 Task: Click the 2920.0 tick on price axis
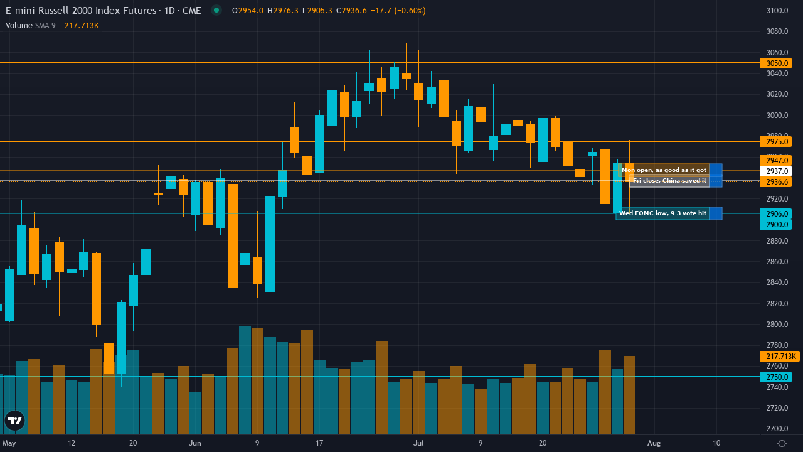point(777,199)
